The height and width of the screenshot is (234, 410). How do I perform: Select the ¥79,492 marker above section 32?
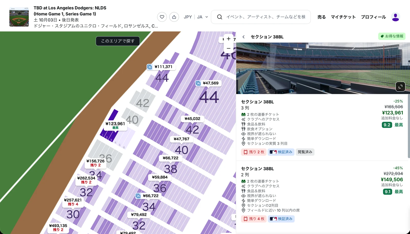click(x=139, y=215)
